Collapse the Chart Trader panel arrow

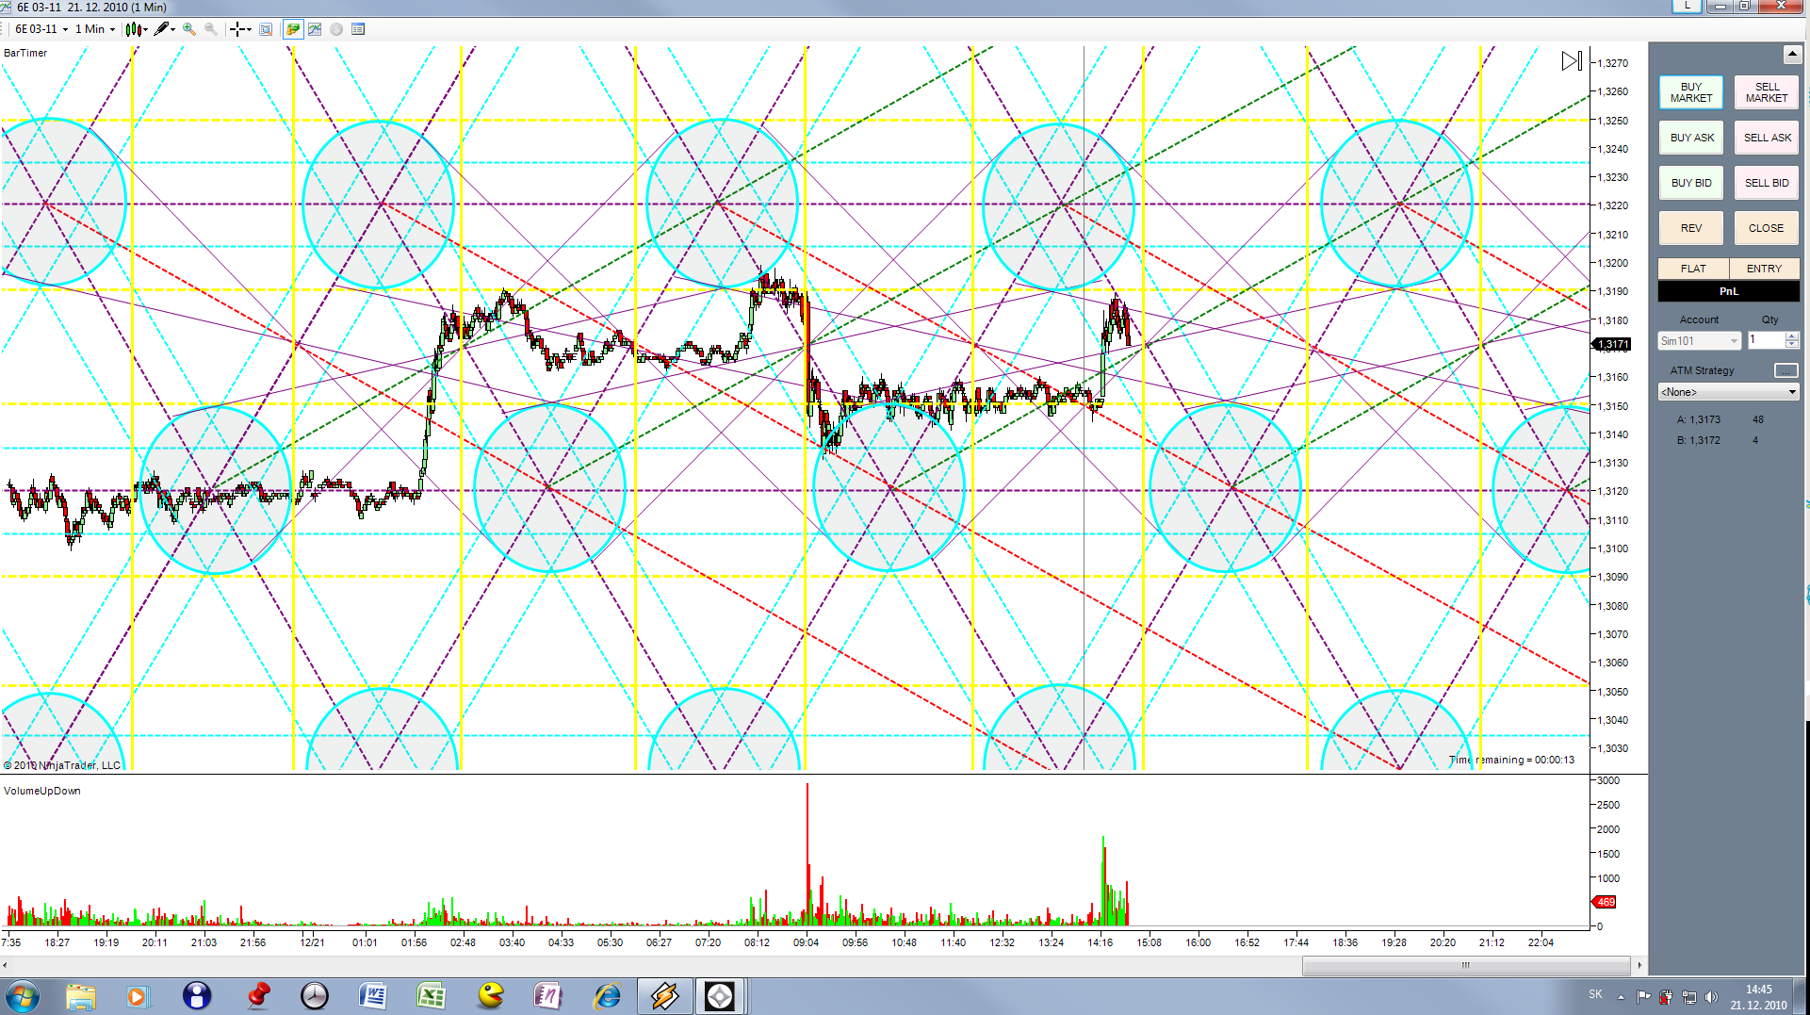tap(1792, 55)
